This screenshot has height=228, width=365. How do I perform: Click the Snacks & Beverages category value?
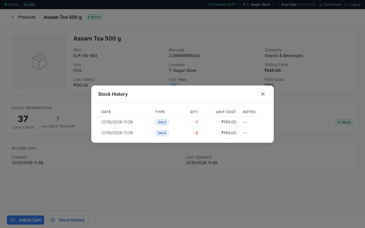click(284, 56)
